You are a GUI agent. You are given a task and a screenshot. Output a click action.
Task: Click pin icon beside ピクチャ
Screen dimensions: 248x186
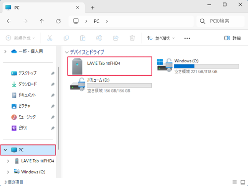[53, 106]
